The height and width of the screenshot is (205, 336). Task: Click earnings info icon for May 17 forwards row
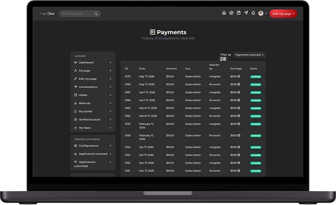[239, 84]
